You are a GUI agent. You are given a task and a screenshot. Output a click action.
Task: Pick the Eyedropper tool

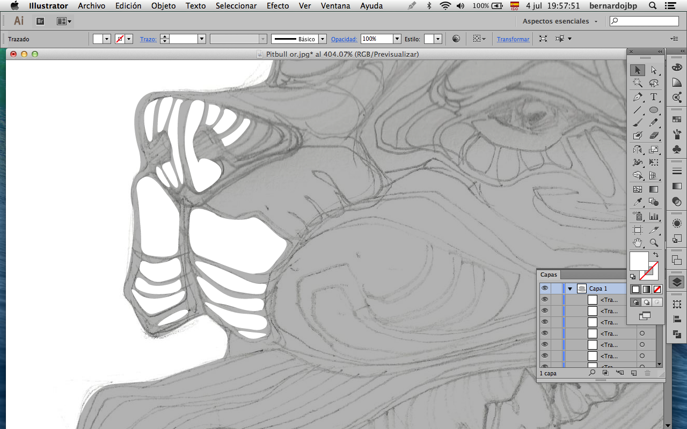(637, 202)
